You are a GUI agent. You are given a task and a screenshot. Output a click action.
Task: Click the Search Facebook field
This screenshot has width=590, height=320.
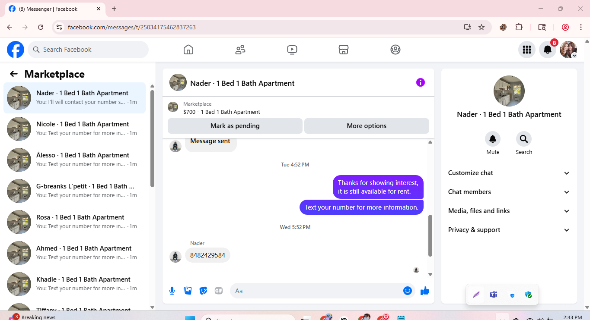(88, 50)
